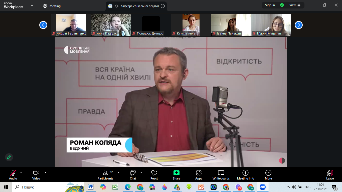Open the View layout menu
The width and height of the screenshot is (342, 192).
(295, 5)
